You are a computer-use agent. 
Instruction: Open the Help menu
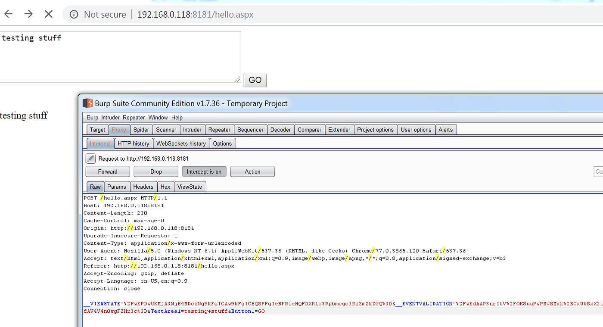coord(177,118)
